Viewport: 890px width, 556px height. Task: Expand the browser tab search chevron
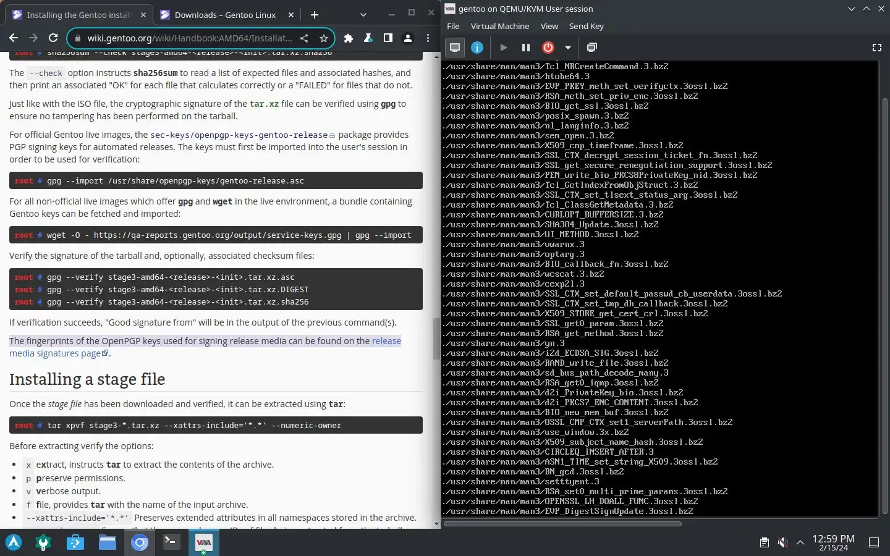coord(363,15)
